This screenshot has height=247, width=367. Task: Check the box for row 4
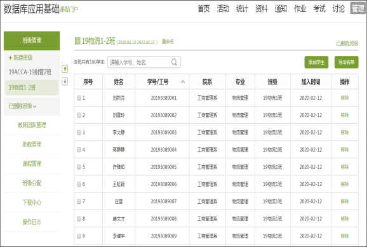pos(79,150)
